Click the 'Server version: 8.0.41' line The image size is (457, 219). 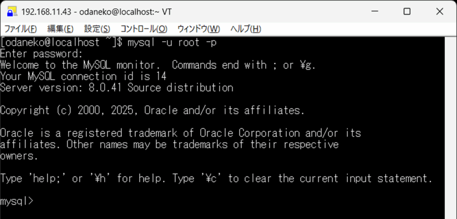[116, 88]
